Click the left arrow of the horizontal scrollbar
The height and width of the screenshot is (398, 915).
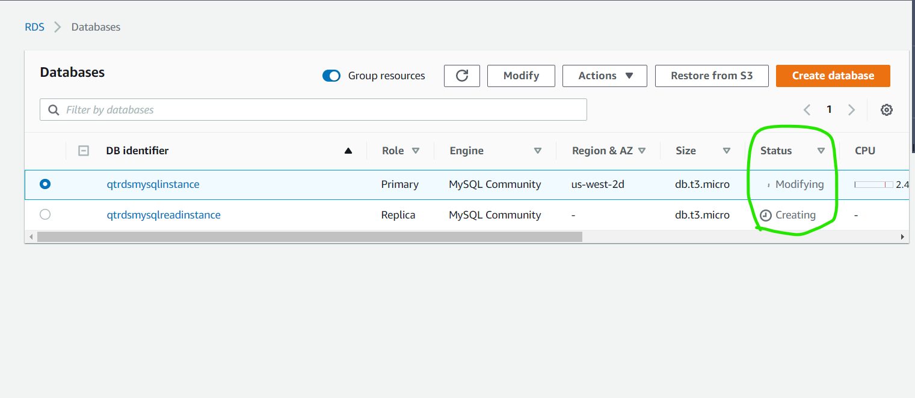tap(31, 237)
